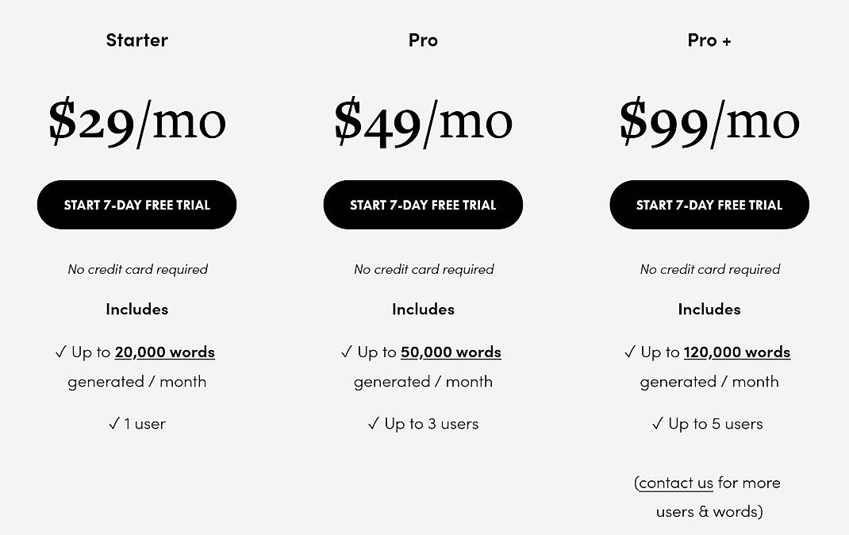Viewport: 849px width, 535px height.
Task: Select the Starter plan heading
Action: [136, 39]
